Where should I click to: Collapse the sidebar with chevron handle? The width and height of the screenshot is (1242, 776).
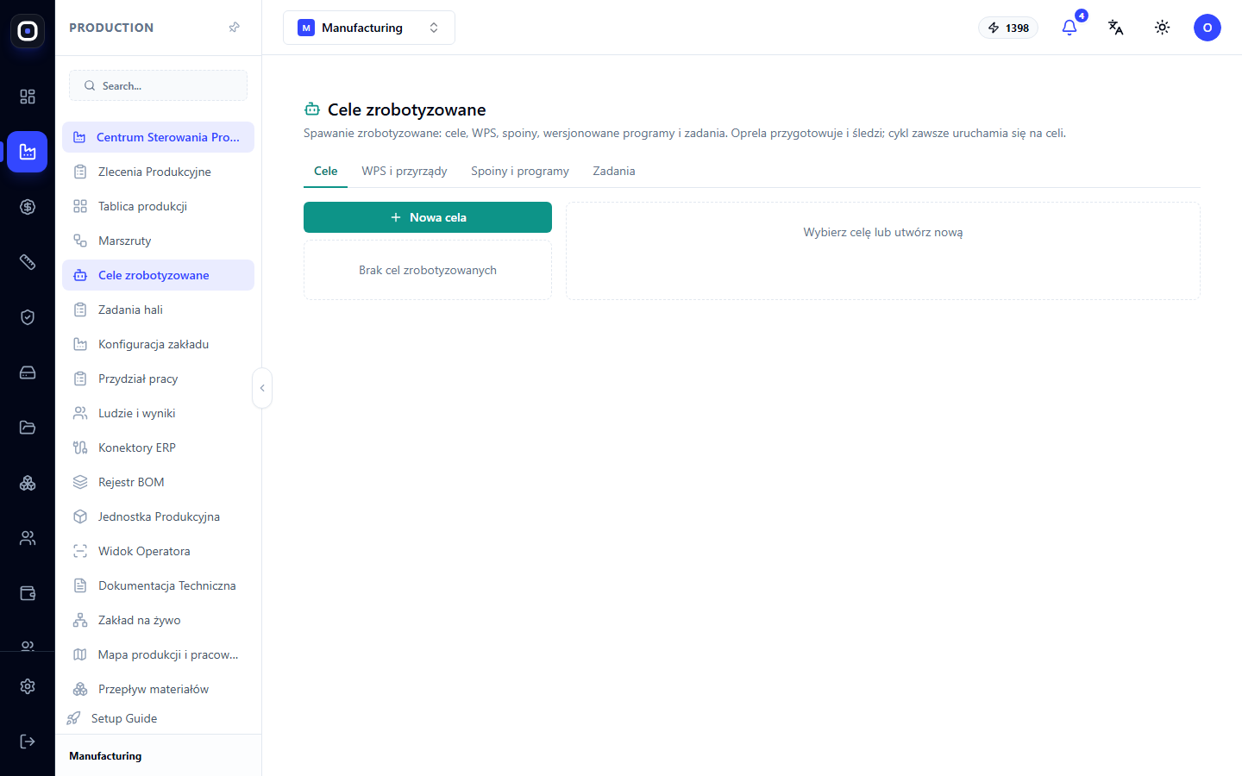point(262,388)
